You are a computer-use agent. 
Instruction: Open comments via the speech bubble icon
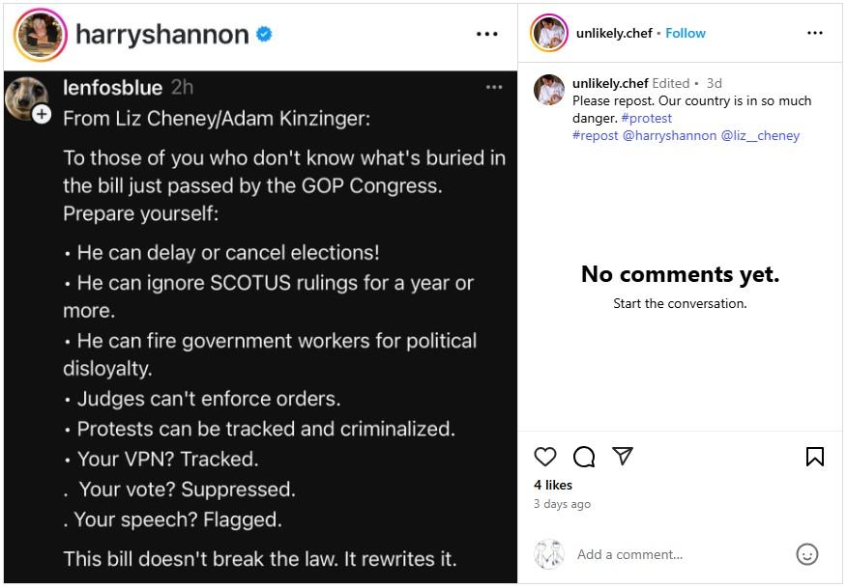(x=584, y=457)
